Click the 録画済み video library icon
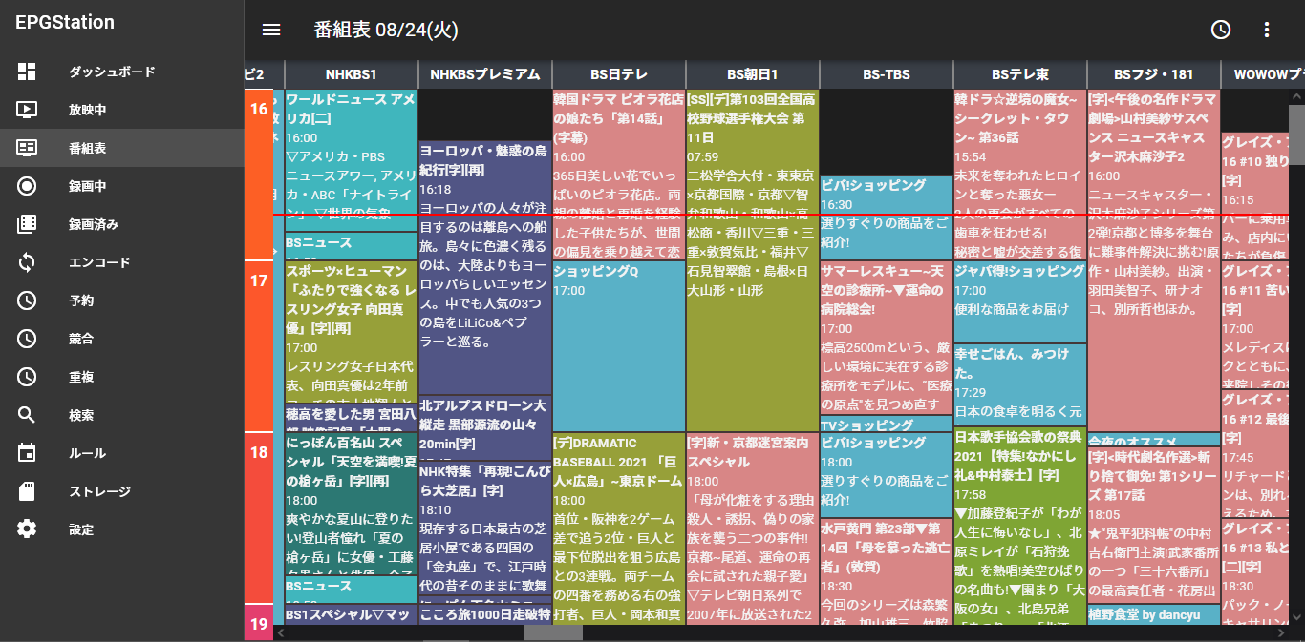 coord(27,224)
